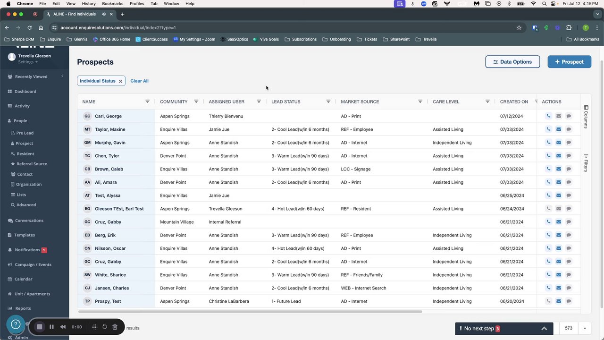Bookmark this page with star icon

click(519, 28)
